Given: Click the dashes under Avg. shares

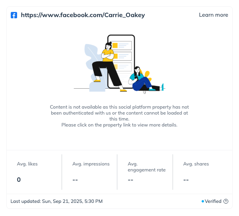Looking at the screenshot, I should click(x=186, y=180).
